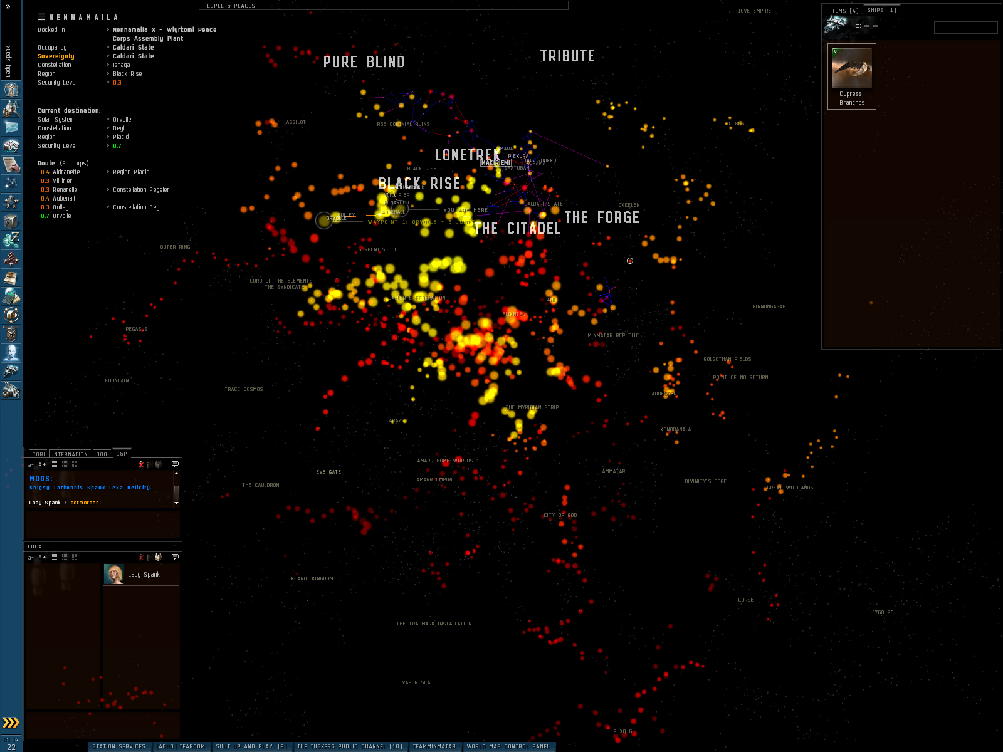Open the mail envelope icon
The width and height of the screenshot is (1003, 752).
pyautogui.click(x=11, y=127)
